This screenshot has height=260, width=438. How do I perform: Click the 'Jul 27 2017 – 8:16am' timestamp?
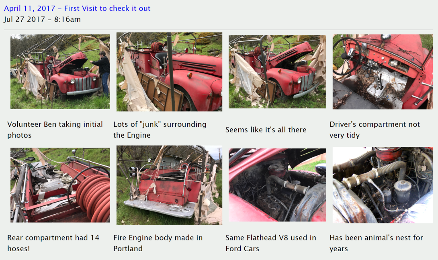click(x=42, y=19)
